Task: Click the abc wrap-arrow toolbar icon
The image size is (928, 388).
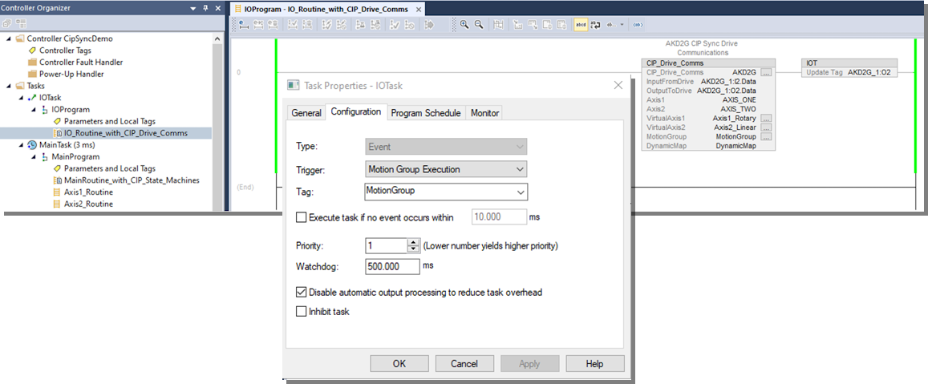Action: pyautogui.click(x=595, y=25)
